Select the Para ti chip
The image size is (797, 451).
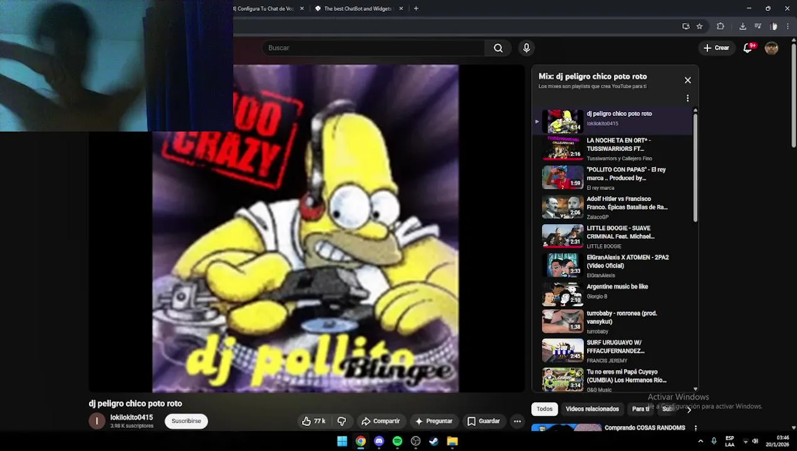pos(640,409)
